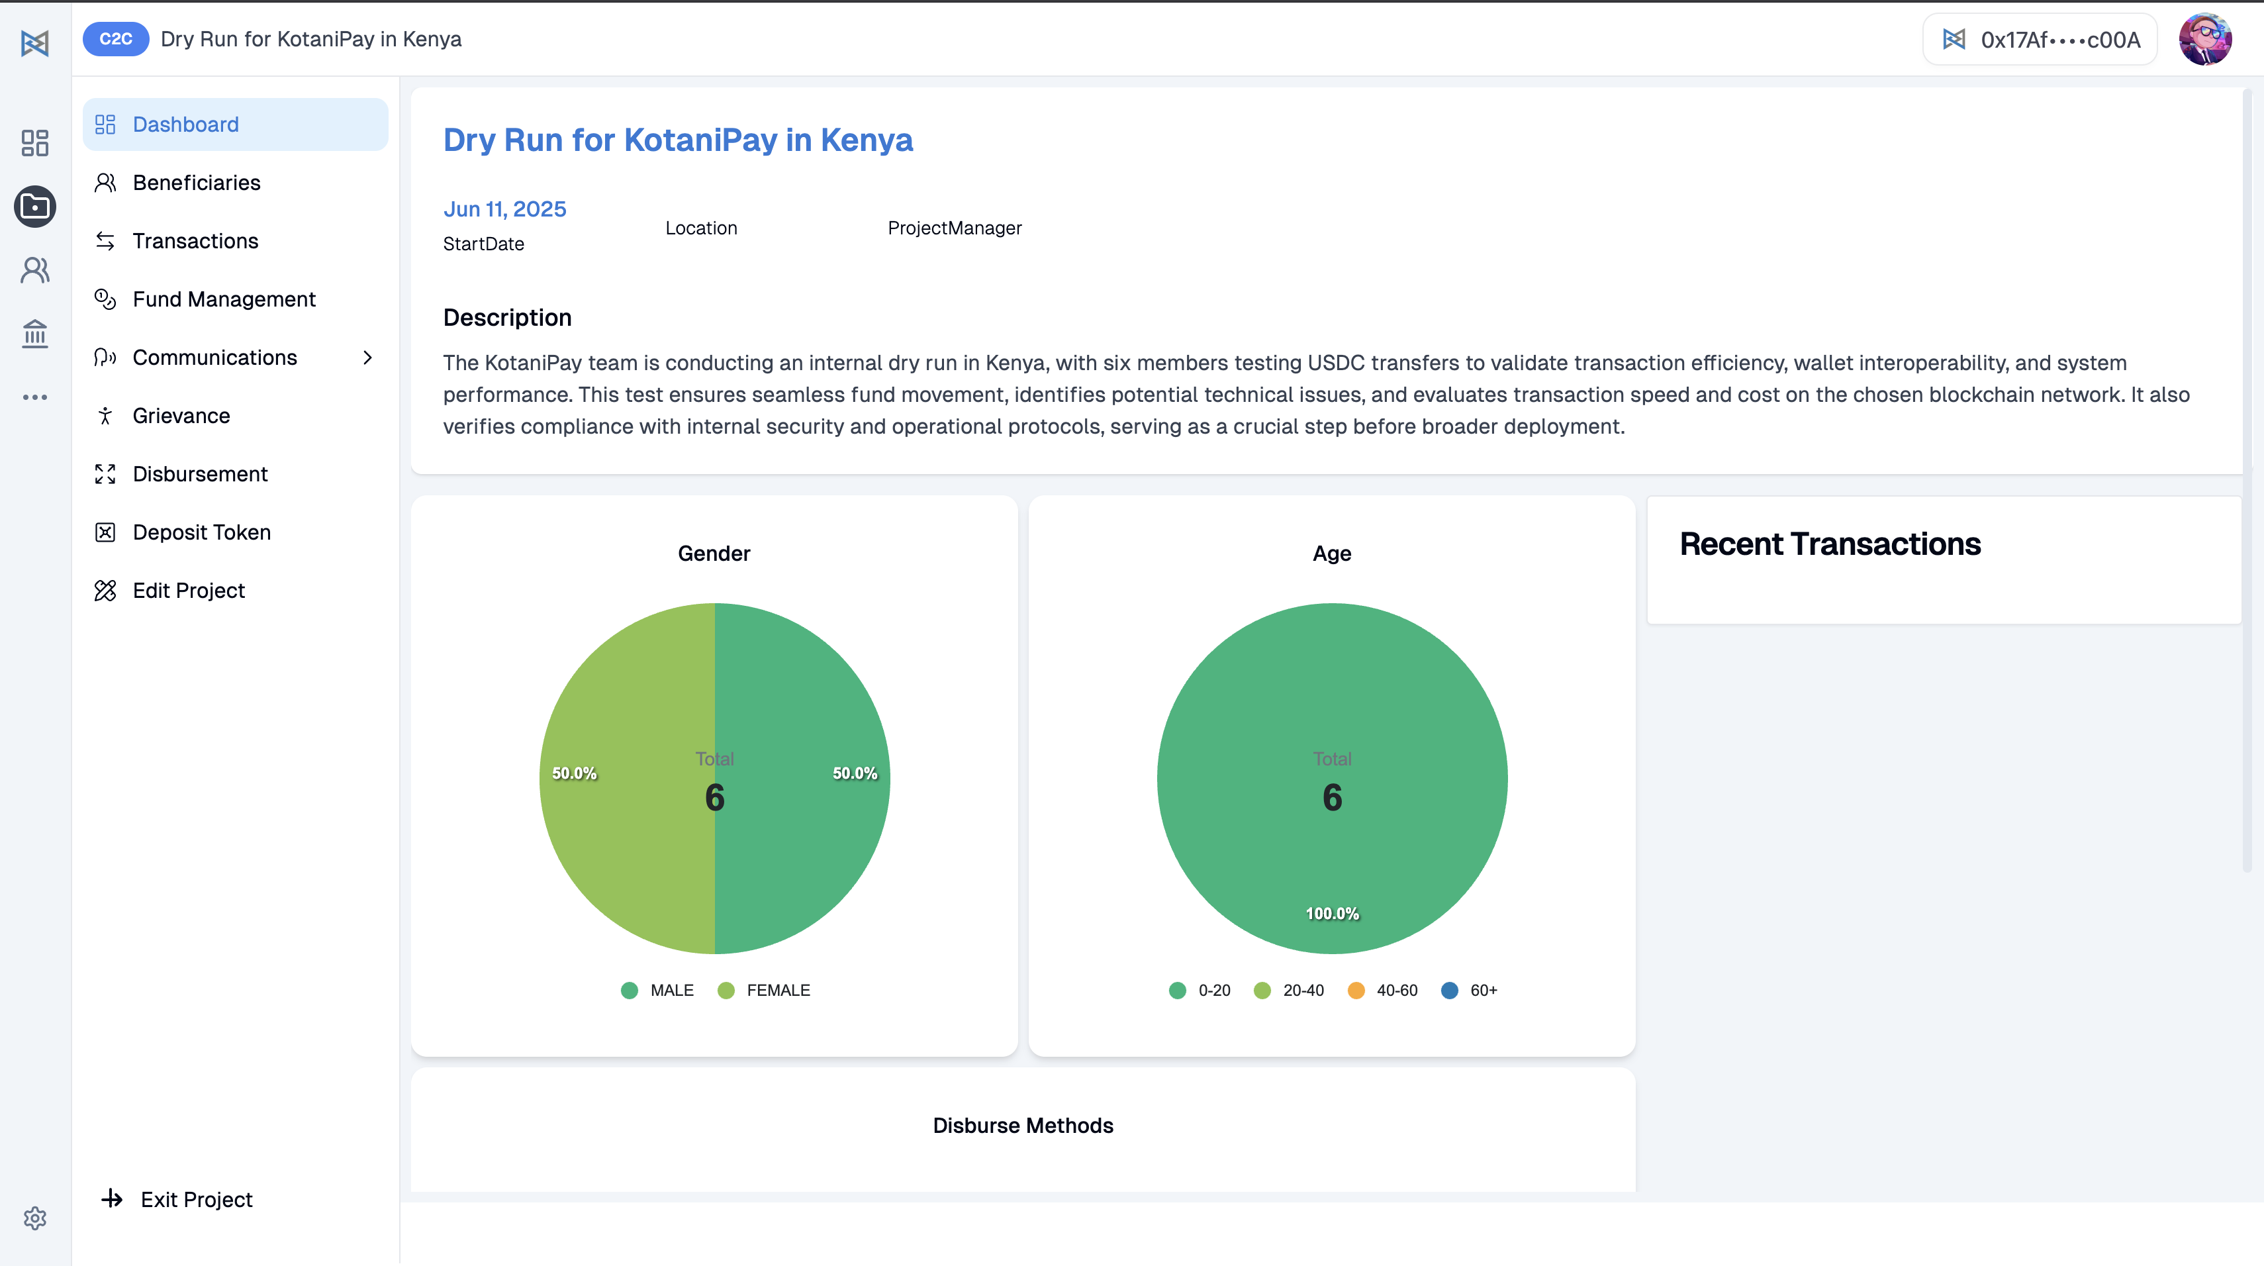Click the Fund Management coins icon
Viewport: 2264px width, 1266px height.
click(x=105, y=299)
